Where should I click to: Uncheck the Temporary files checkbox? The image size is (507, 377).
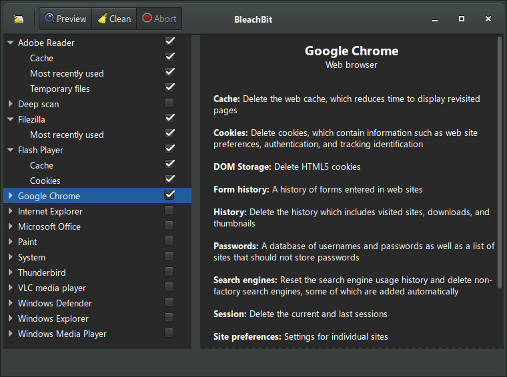coord(169,87)
